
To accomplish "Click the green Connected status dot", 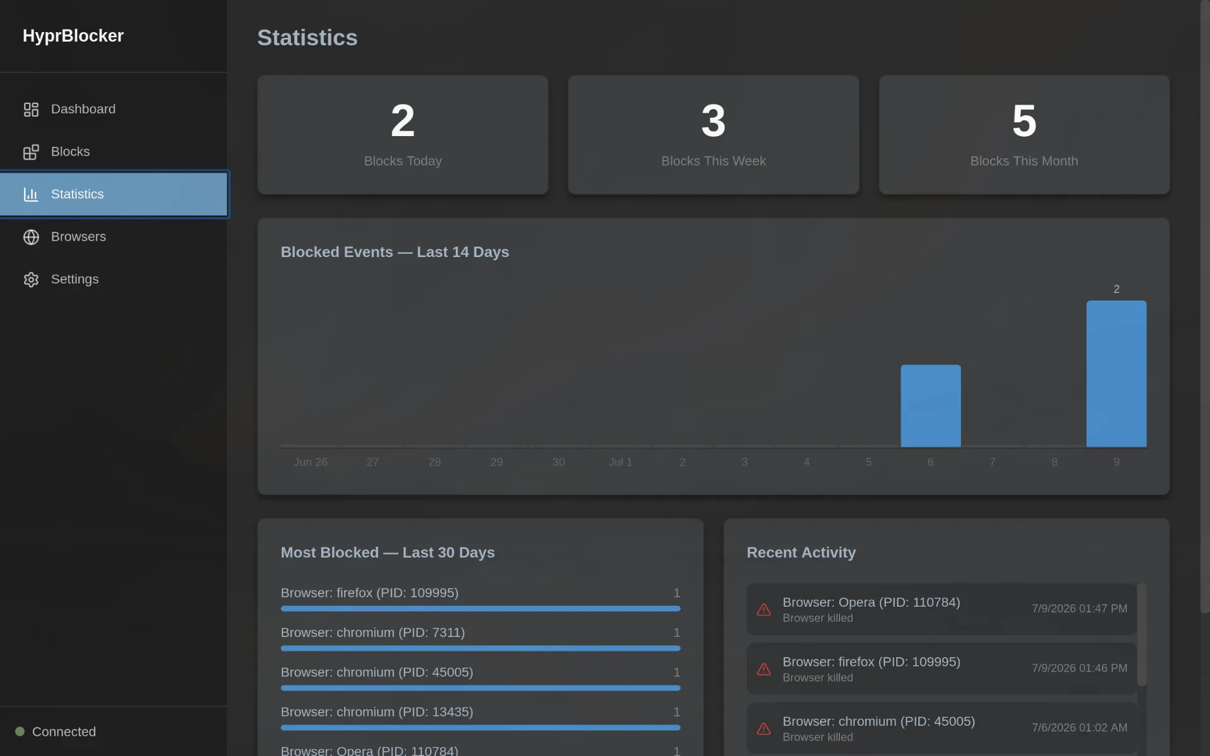I will pos(20,731).
